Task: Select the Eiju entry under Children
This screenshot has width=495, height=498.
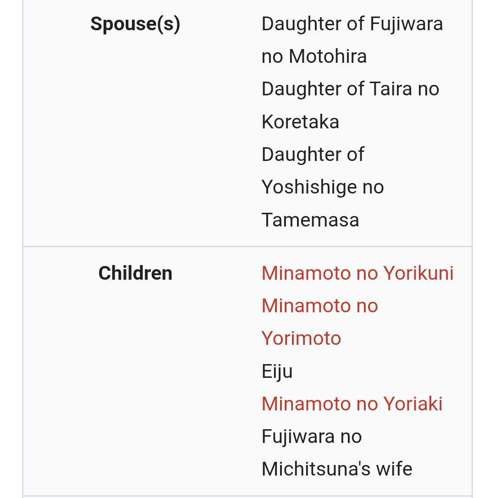Action: point(277,371)
